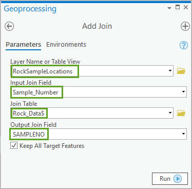
Task: Expand Join Table dropdown arrow
Action: (170, 112)
